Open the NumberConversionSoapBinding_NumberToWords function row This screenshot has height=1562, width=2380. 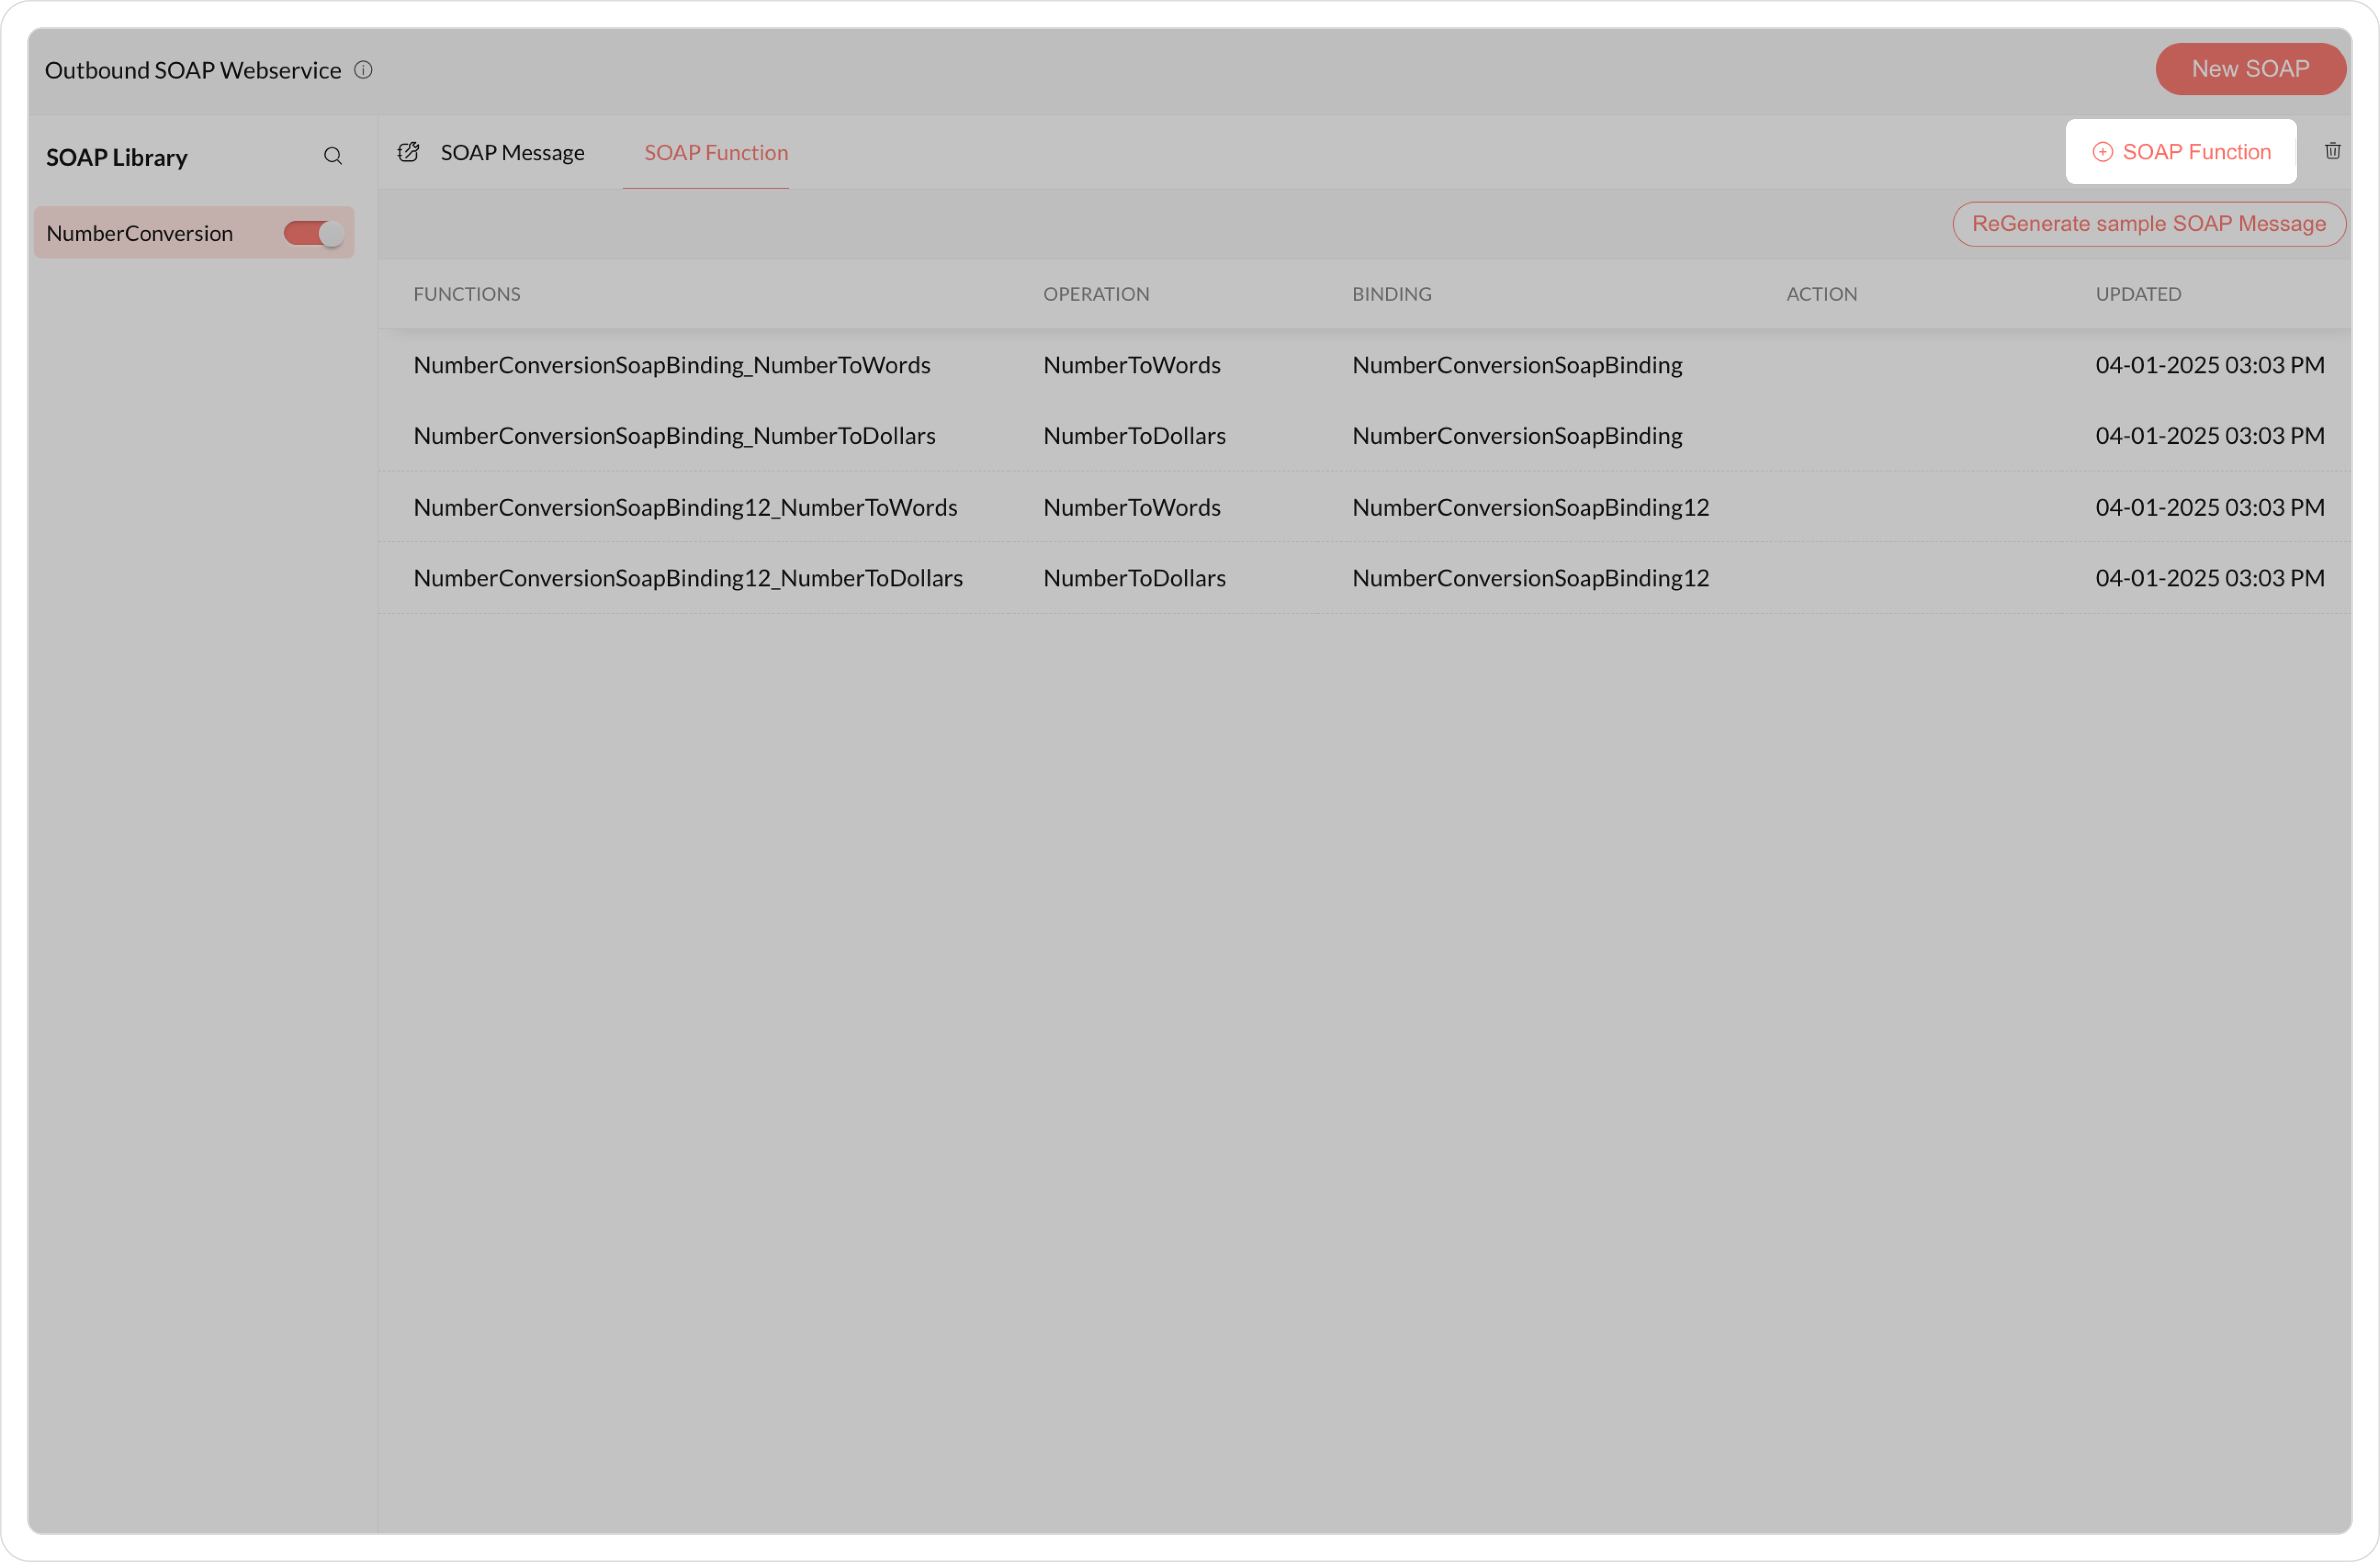[x=671, y=365]
